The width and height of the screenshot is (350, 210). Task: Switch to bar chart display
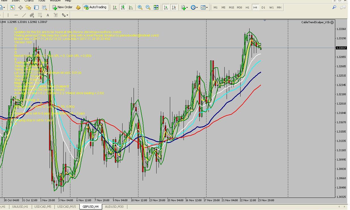pos(115,7)
